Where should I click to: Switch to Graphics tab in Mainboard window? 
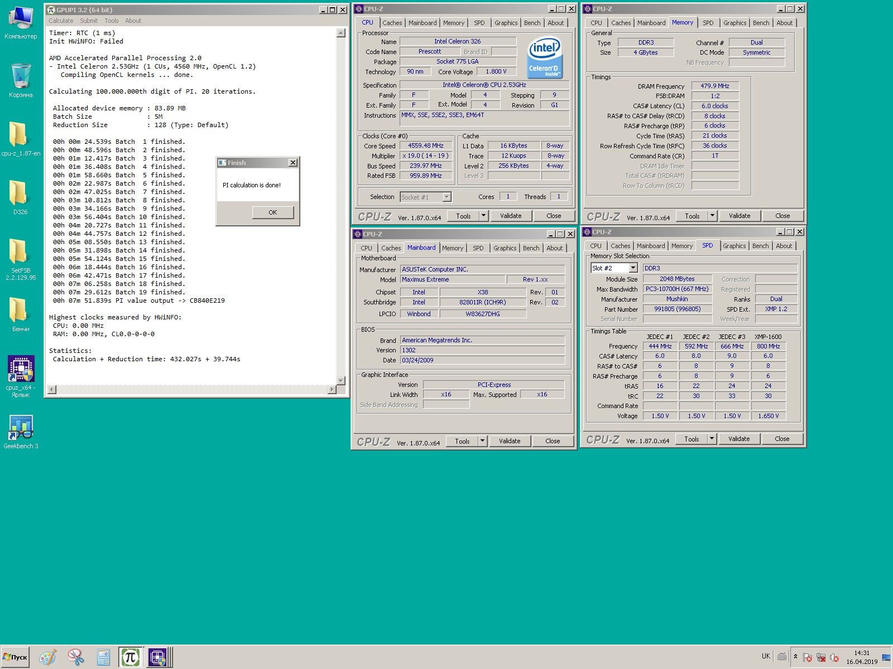click(x=505, y=248)
